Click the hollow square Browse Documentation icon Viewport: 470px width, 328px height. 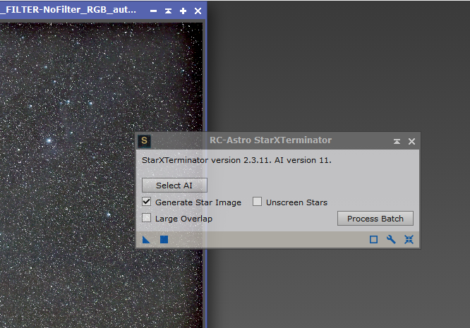(373, 239)
